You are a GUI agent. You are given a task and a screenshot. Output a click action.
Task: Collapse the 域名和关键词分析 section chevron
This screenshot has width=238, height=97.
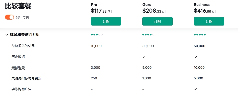click(x=7, y=35)
